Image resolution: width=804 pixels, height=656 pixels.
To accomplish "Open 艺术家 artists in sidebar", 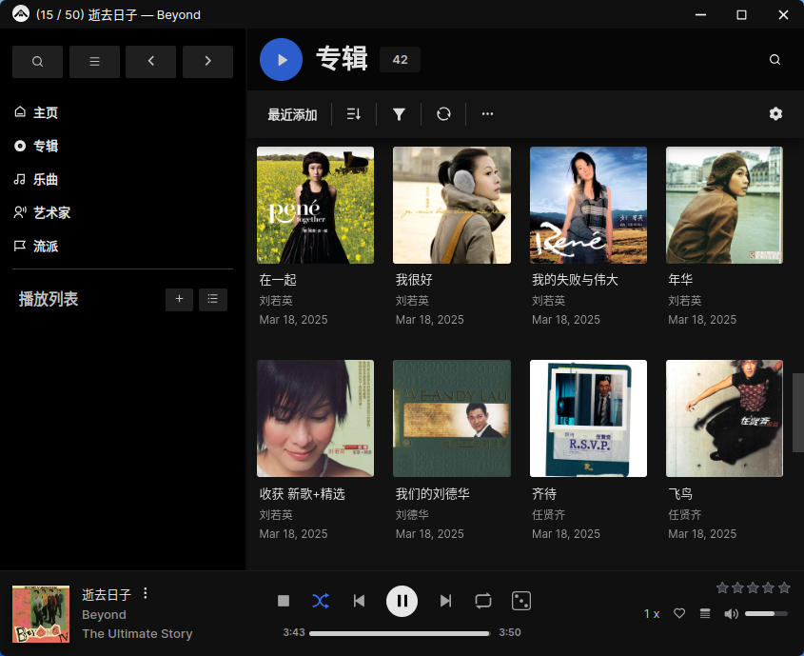I will 43,212.
